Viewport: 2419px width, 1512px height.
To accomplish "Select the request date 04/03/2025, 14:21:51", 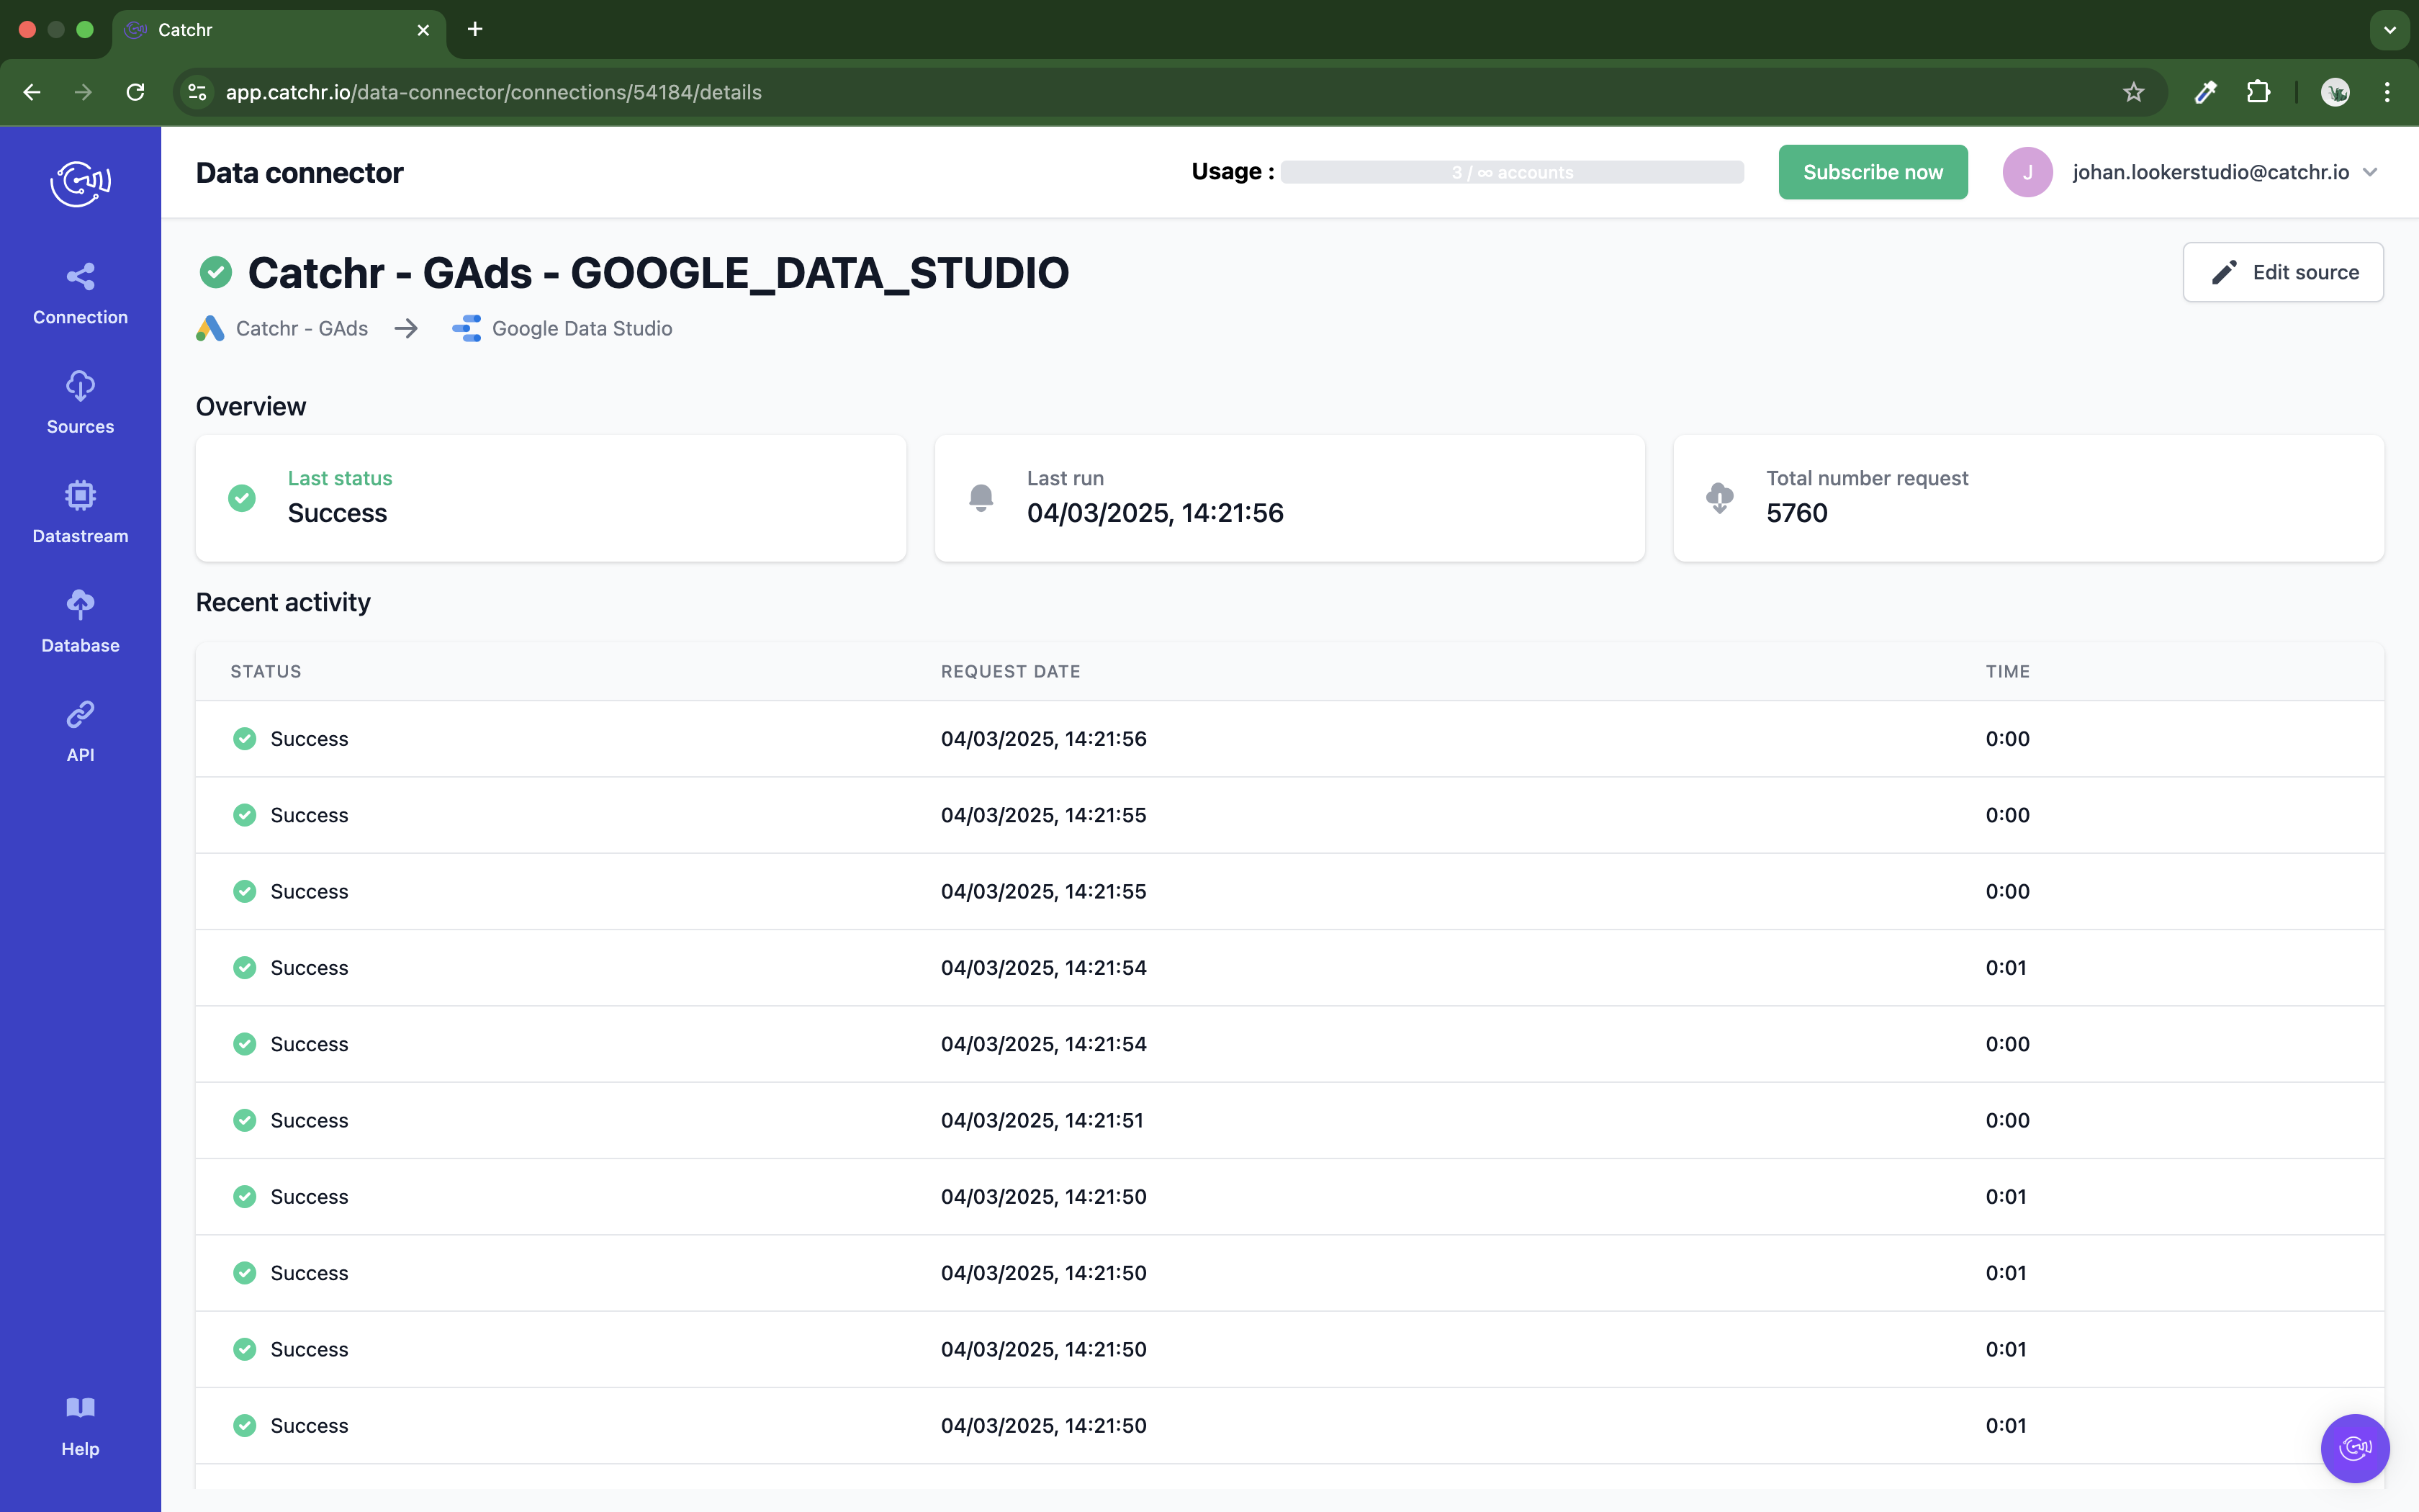I will click(1042, 1120).
